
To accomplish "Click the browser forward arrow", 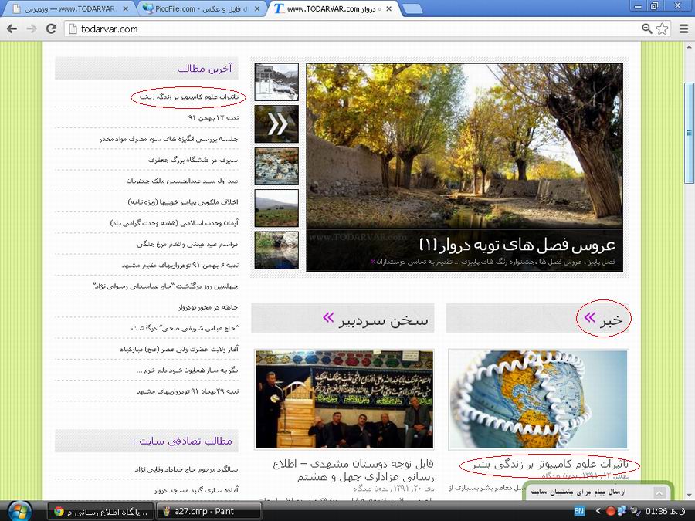I will tap(32, 29).
